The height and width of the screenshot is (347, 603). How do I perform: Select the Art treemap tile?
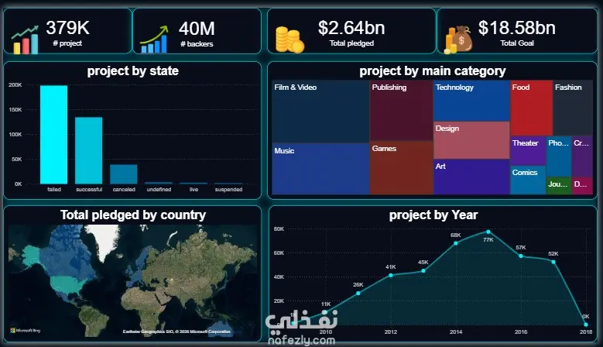coord(471,177)
